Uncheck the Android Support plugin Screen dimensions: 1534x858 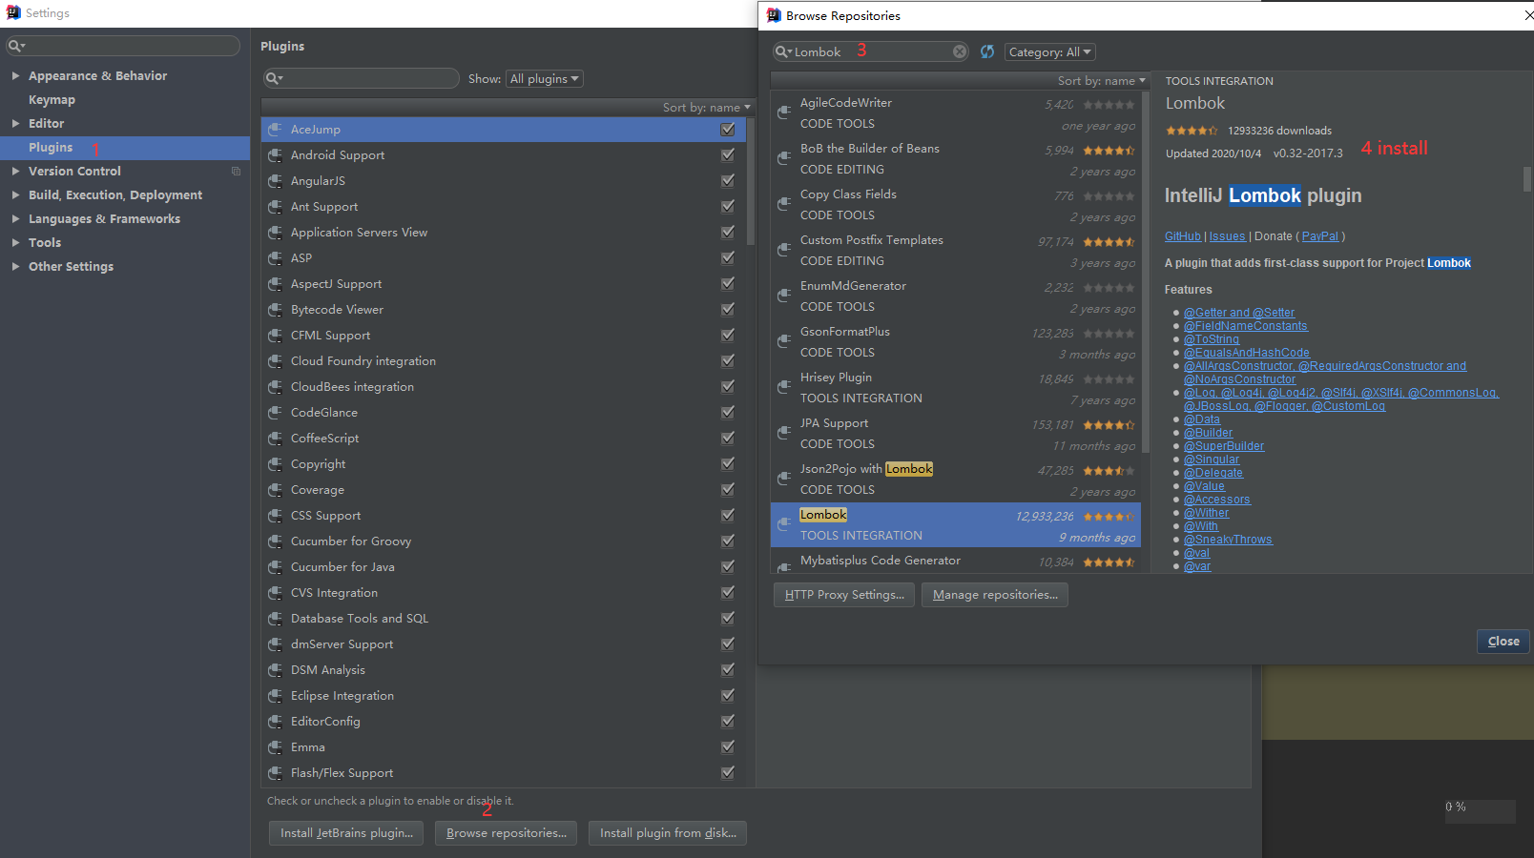728,155
